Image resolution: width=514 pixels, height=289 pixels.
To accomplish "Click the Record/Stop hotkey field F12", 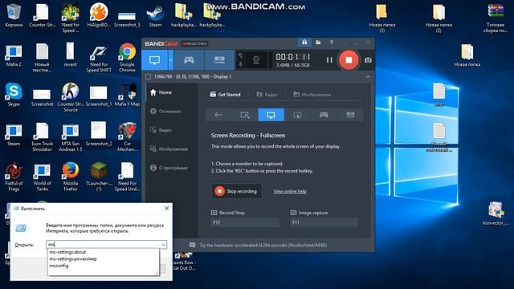I will (245, 222).
